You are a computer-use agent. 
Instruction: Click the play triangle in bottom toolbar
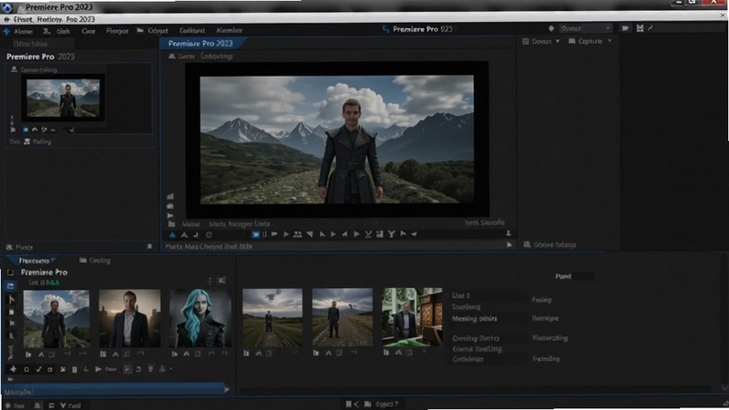click(98, 369)
